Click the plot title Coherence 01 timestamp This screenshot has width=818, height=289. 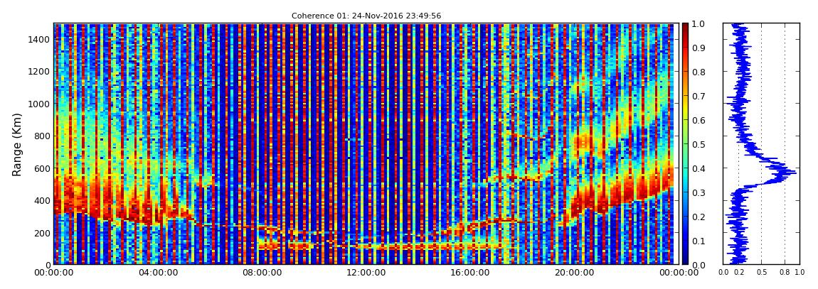(366, 16)
